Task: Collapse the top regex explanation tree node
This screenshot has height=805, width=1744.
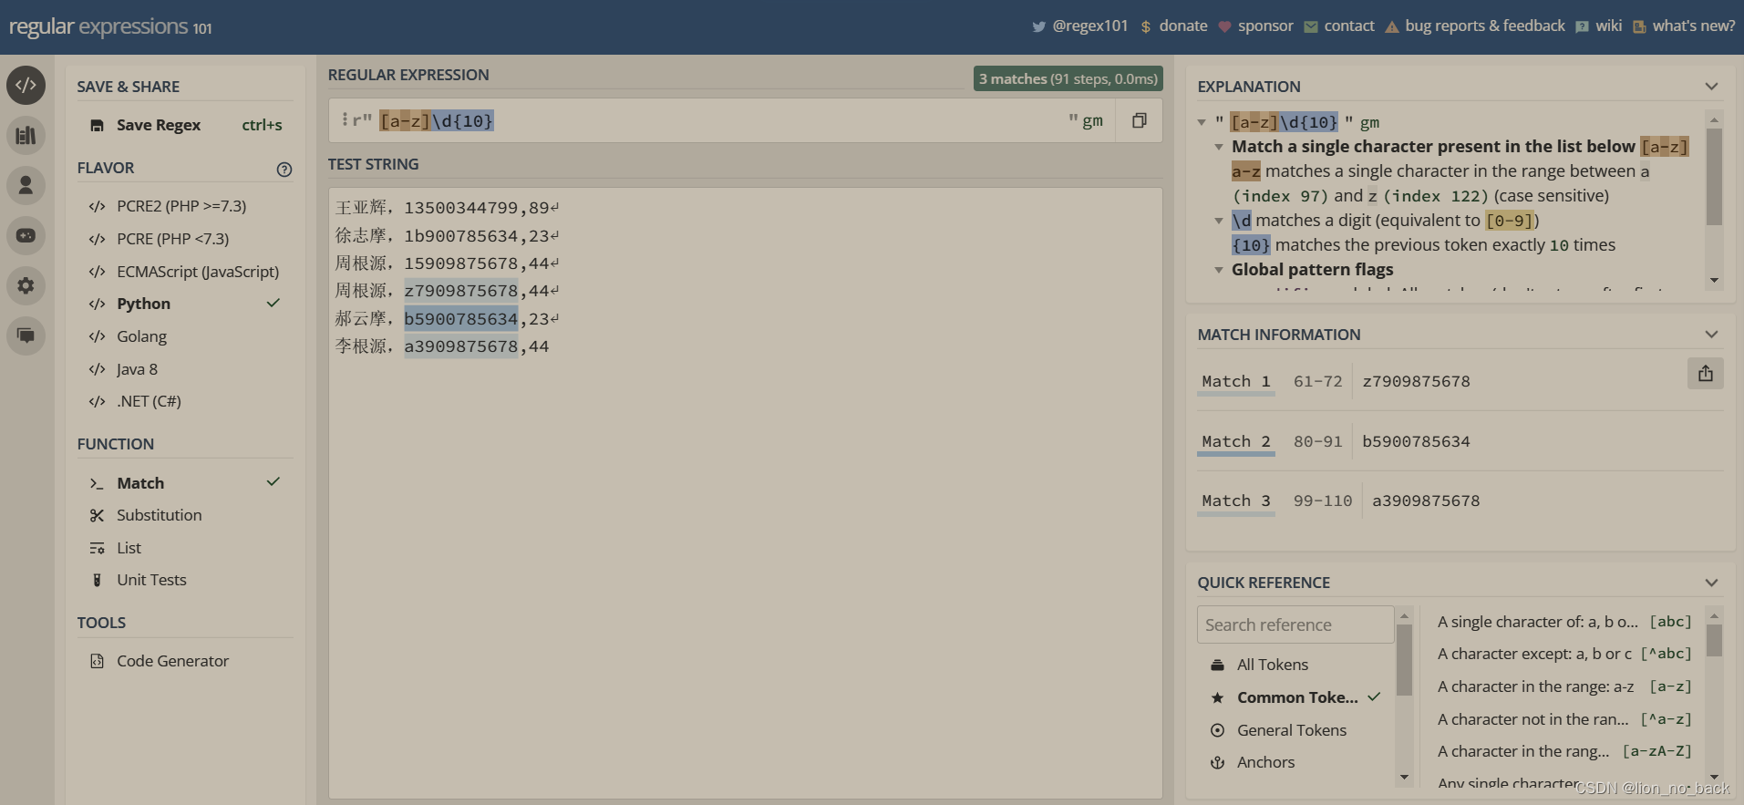Action: point(1202,122)
